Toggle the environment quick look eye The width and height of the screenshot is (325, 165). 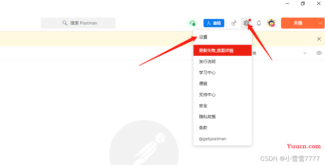tap(319, 53)
